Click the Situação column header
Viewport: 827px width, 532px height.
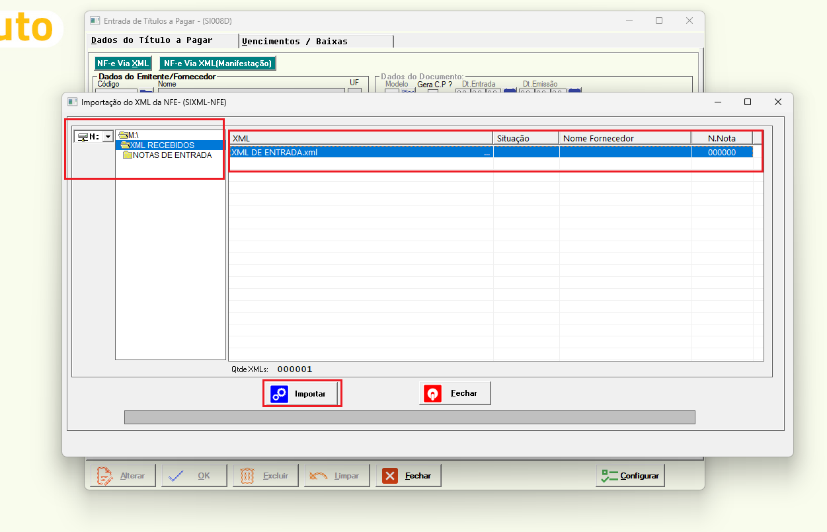[x=526, y=138]
